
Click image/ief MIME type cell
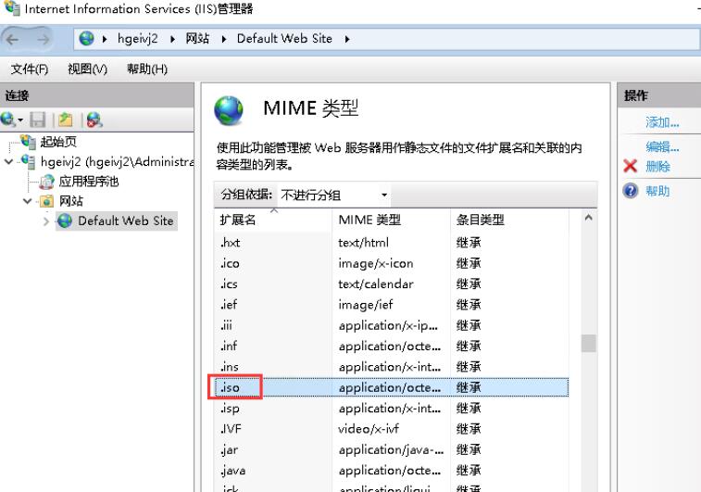pyautogui.click(x=366, y=305)
